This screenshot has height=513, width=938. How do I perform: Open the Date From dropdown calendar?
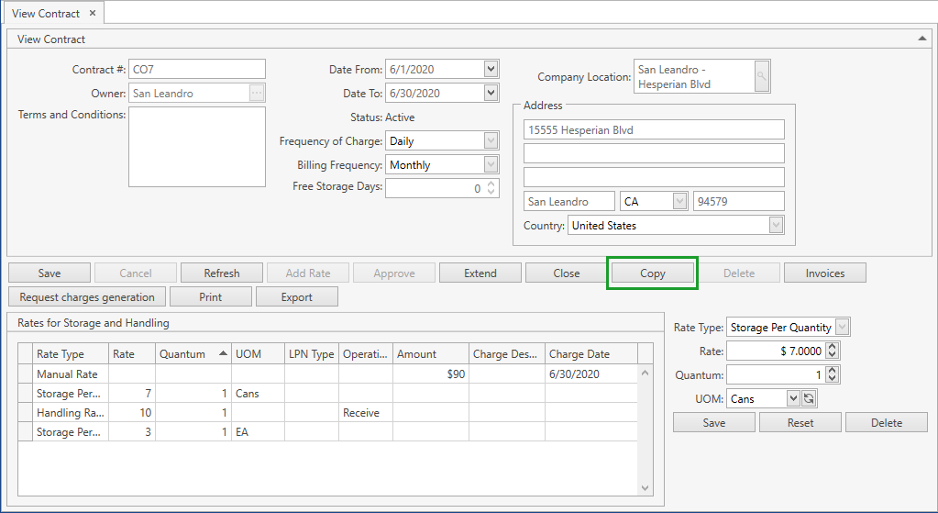pyautogui.click(x=491, y=69)
